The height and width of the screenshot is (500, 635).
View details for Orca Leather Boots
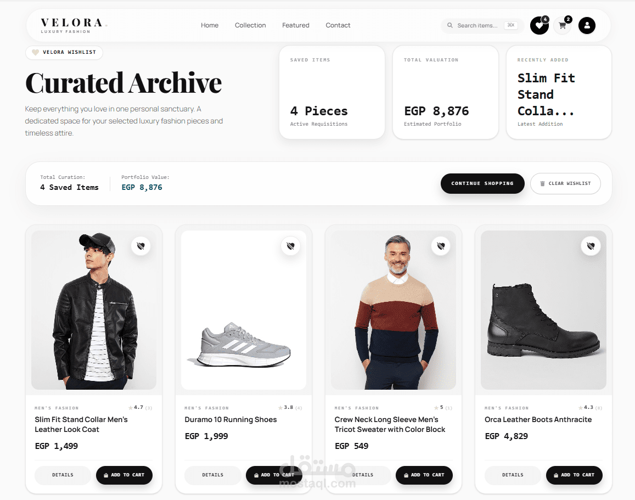click(513, 475)
